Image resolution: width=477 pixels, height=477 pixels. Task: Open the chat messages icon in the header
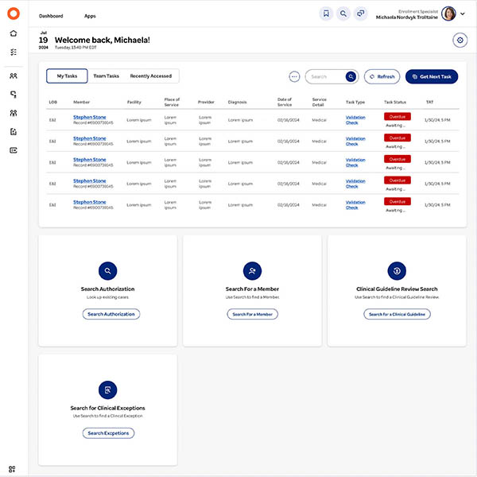[361, 14]
